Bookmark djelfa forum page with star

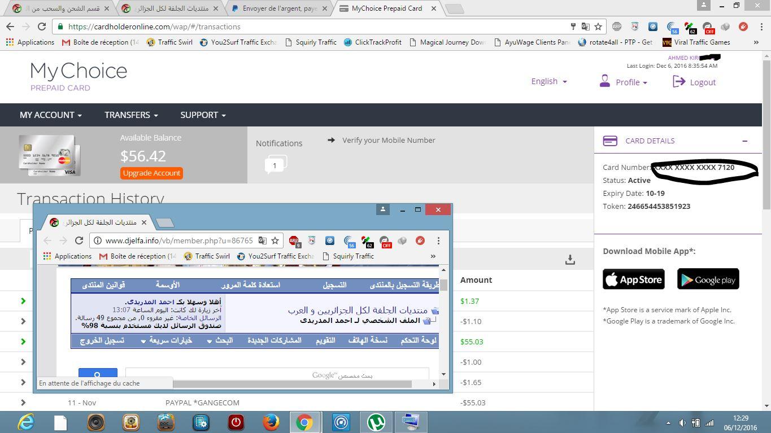coord(275,240)
